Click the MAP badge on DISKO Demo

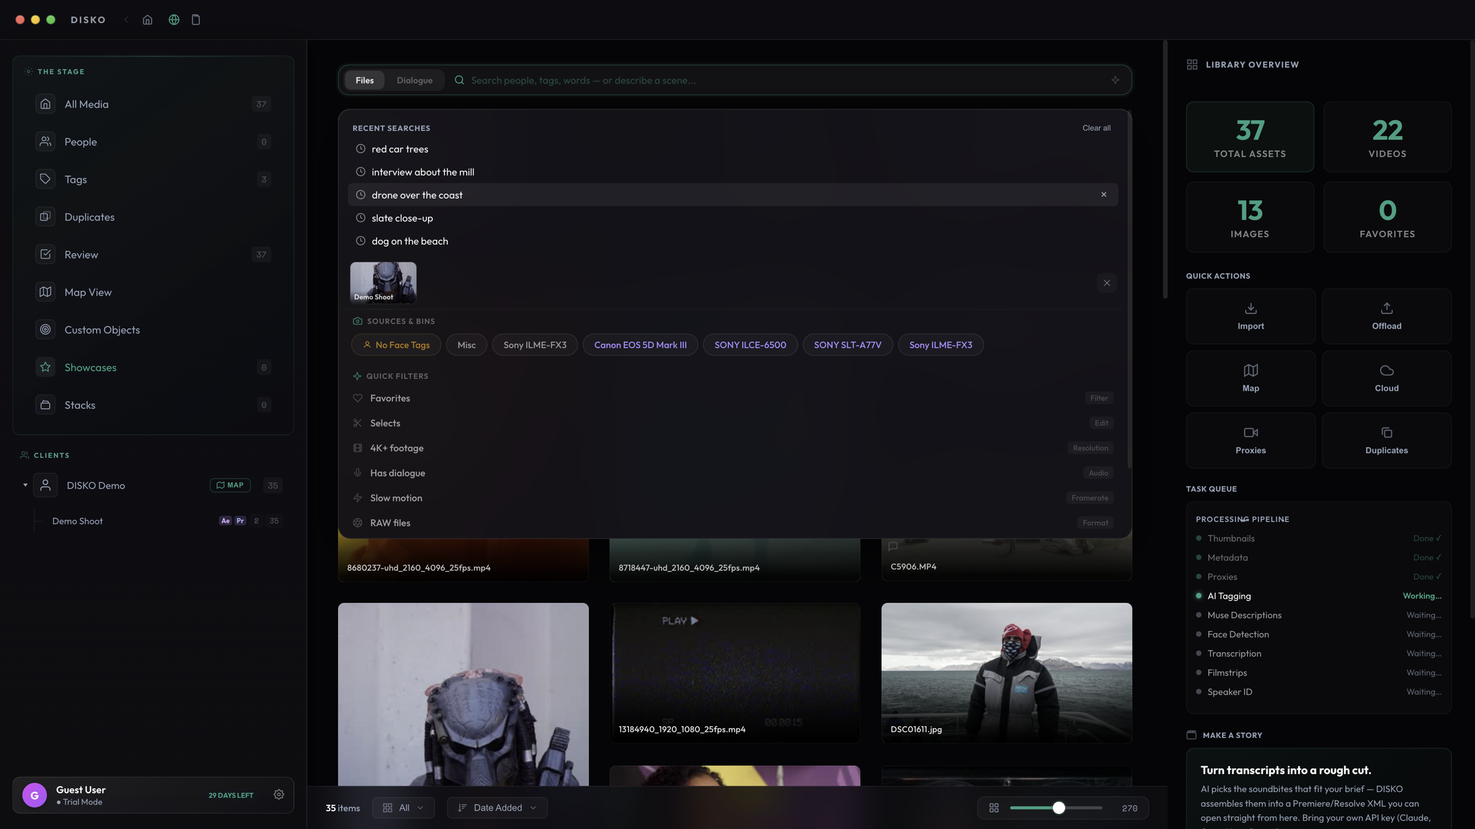pos(230,485)
